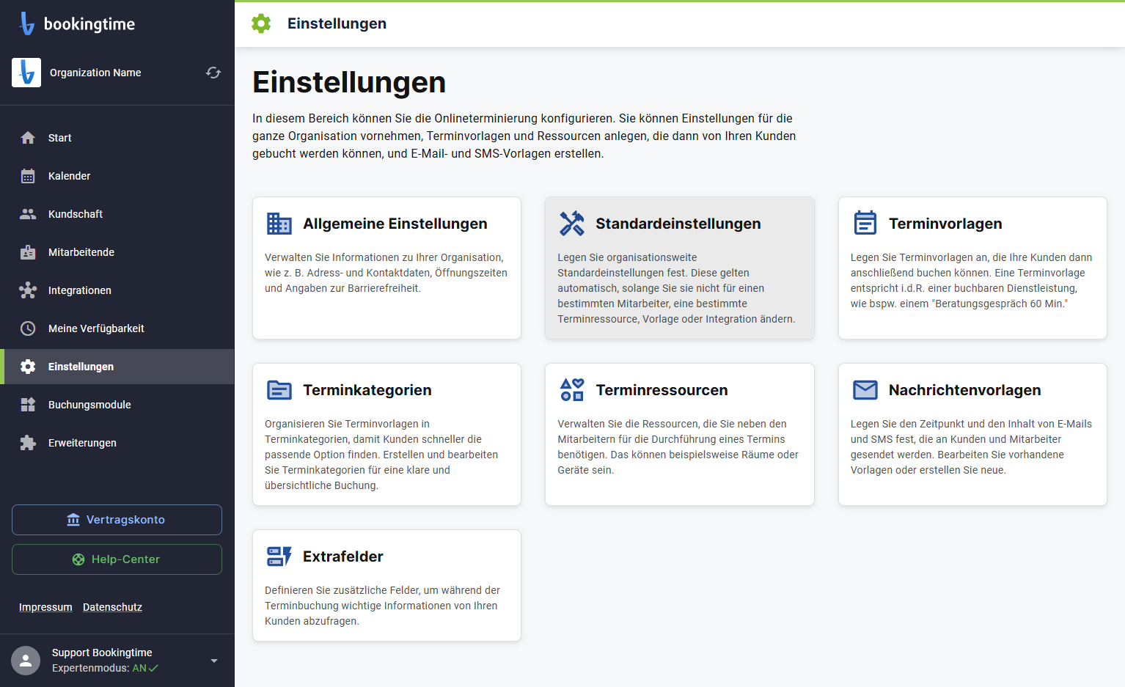The width and height of the screenshot is (1125, 687).
Task: Click the Nachrichtenvorlagen envelope icon
Action: coord(865,390)
